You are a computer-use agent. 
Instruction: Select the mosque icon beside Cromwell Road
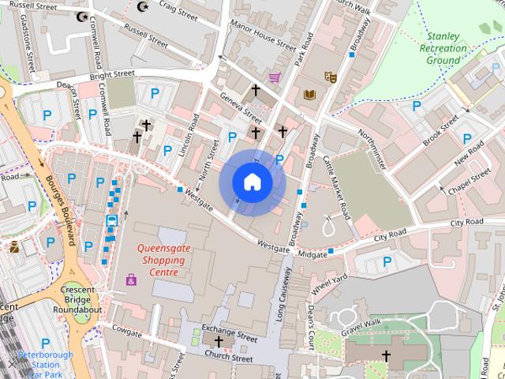coord(82,17)
